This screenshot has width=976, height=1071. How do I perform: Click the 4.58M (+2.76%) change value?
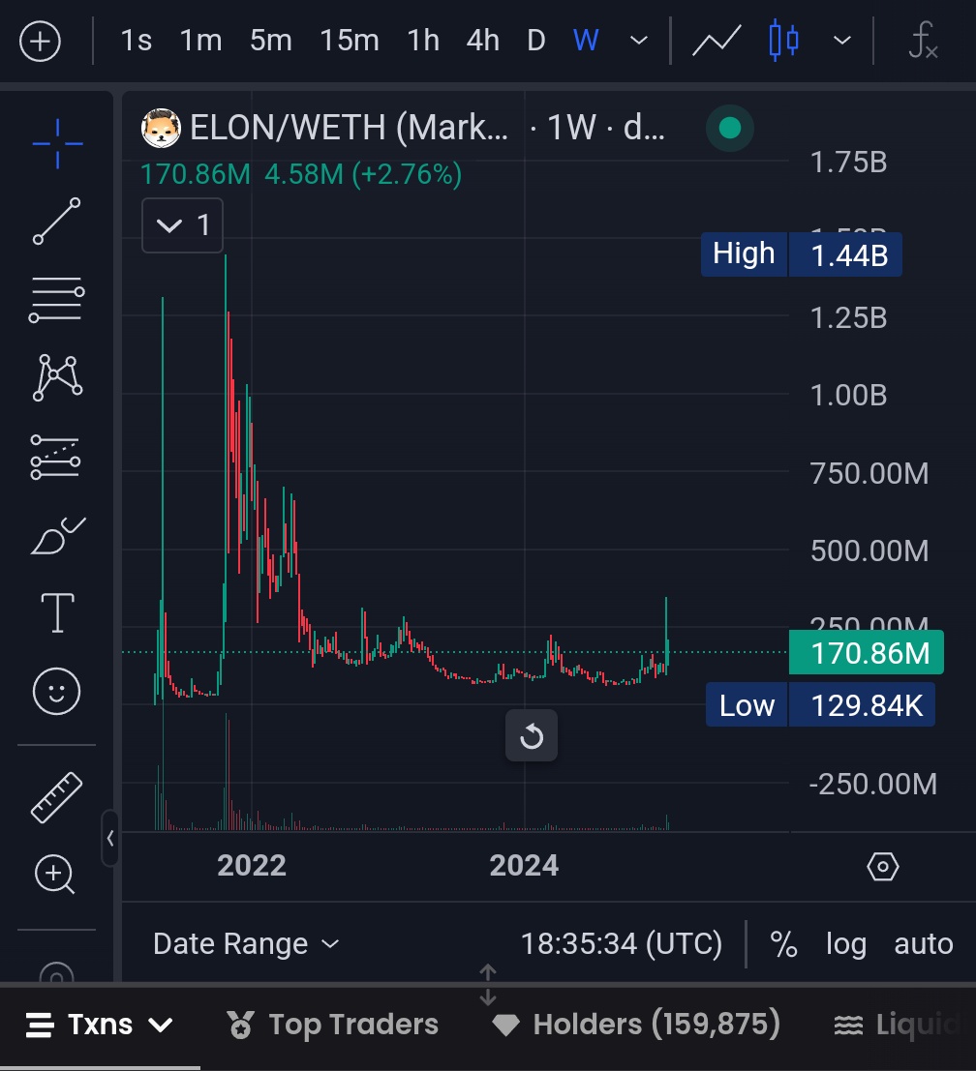363,174
